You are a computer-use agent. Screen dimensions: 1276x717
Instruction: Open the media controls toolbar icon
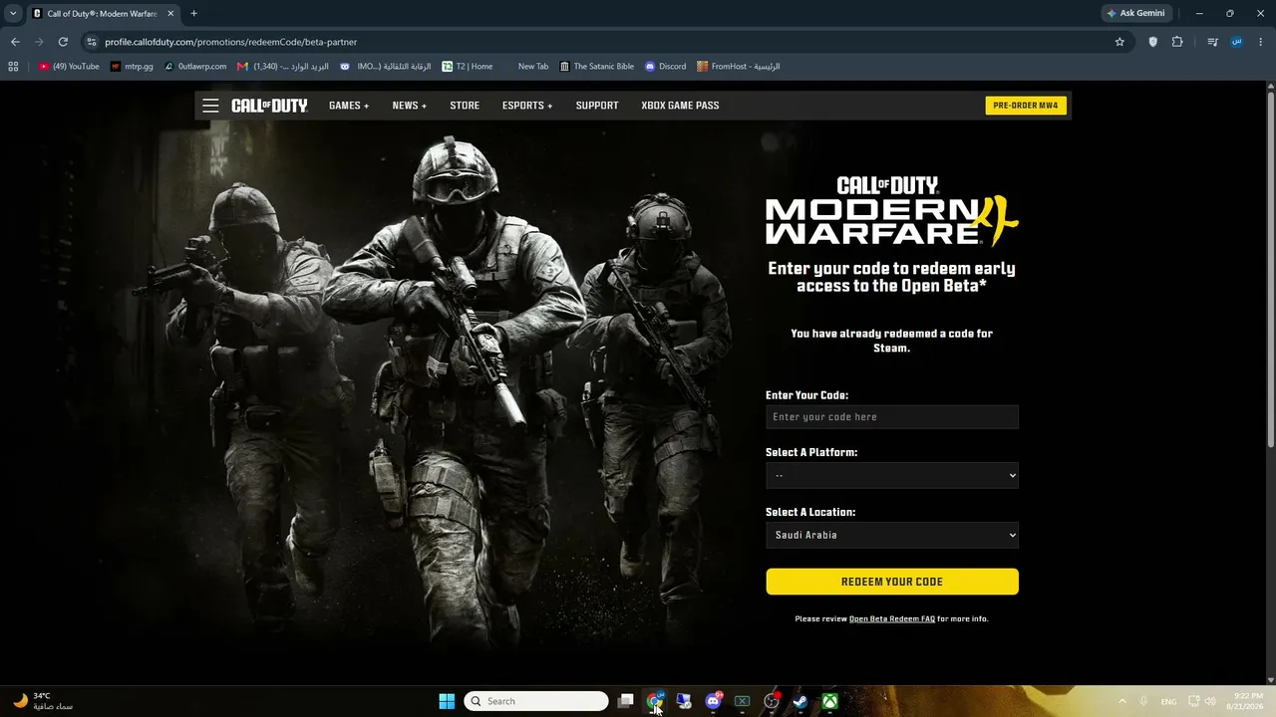(1212, 42)
